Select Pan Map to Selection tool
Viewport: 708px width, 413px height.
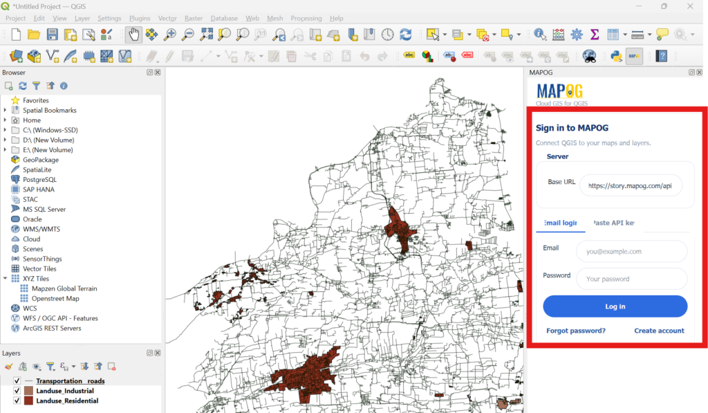(151, 35)
